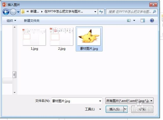Screen dimensions: 163x120
Task: Open help with the question mark icon
Action: [152, 20]
